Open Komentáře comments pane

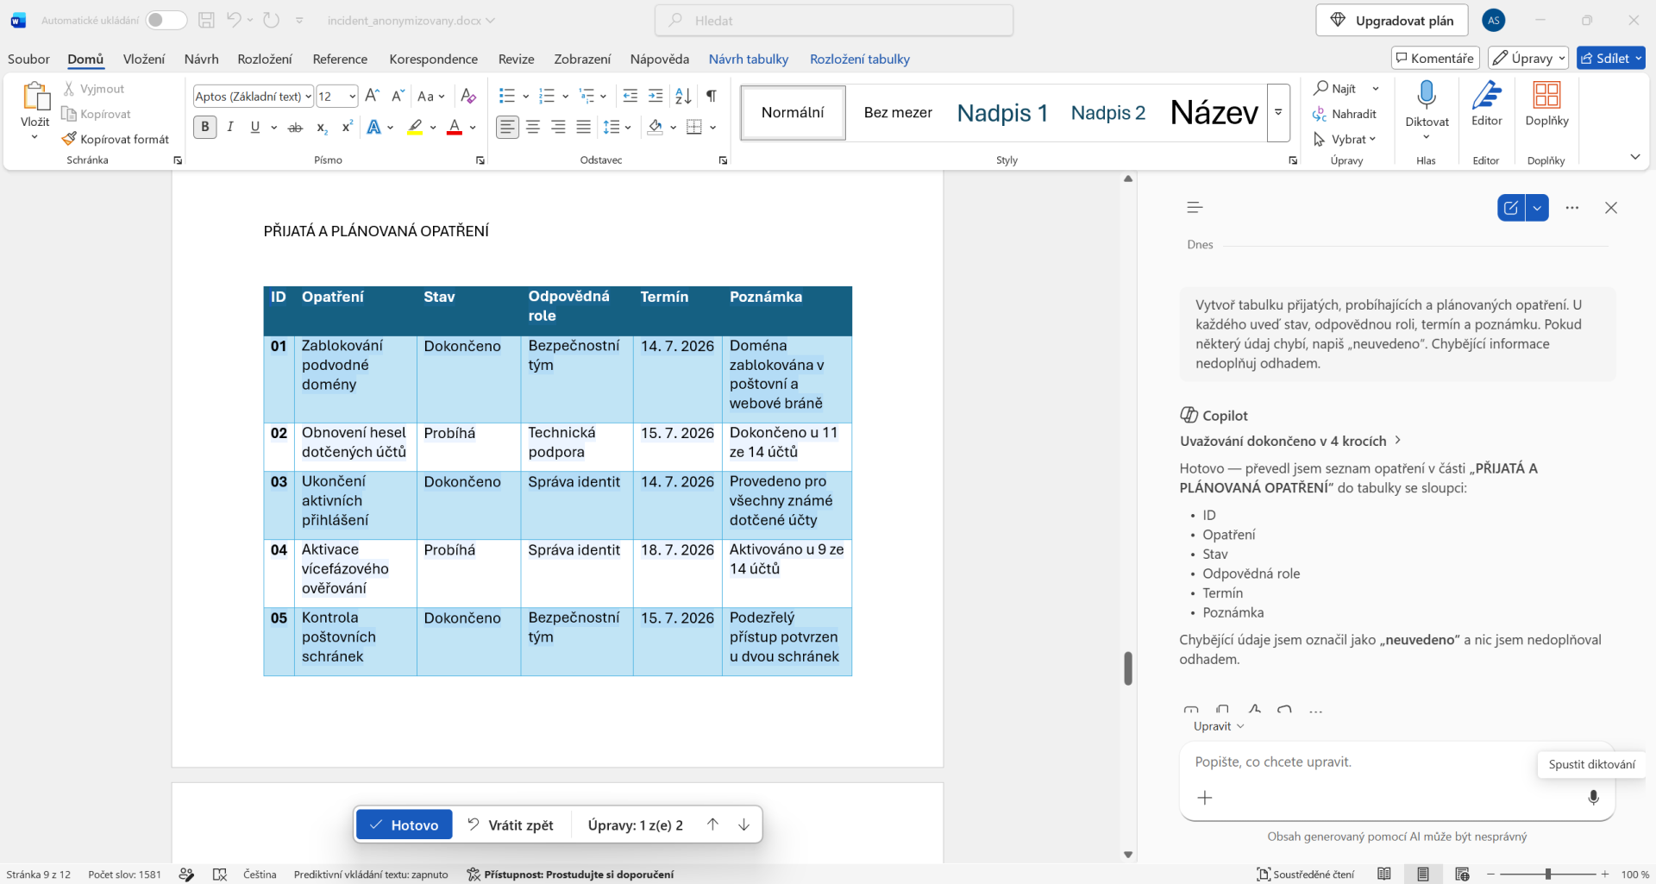click(1435, 58)
